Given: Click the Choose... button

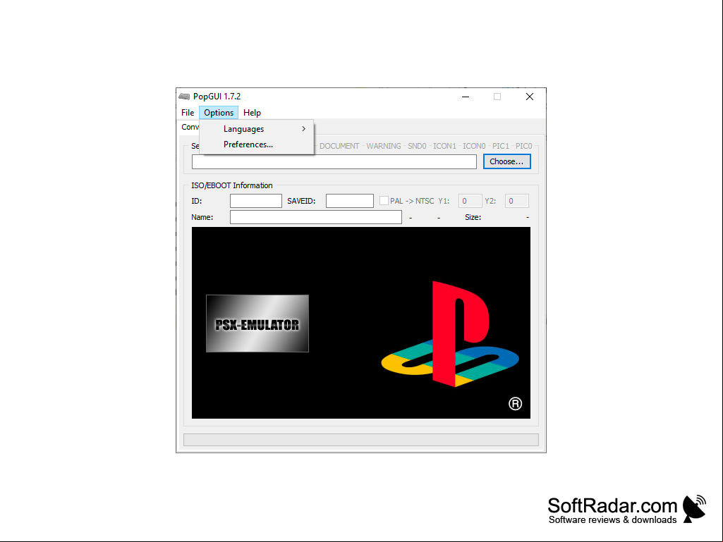Looking at the screenshot, I should 506,161.
